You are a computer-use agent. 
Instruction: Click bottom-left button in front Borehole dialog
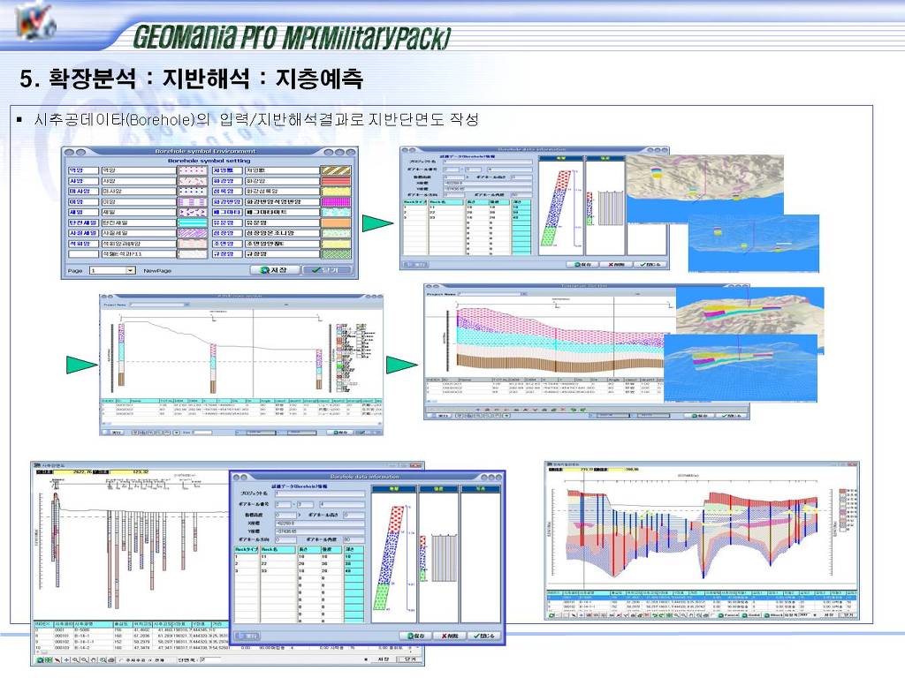[248, 636]
